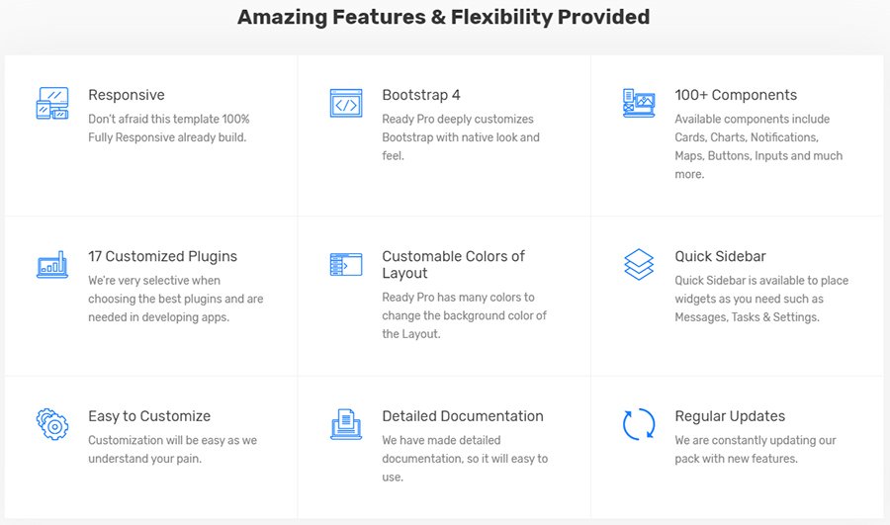Click the 'Regular Updates' title
The image size is (890, 525).
pyautogui.click(x=730, y=416)
